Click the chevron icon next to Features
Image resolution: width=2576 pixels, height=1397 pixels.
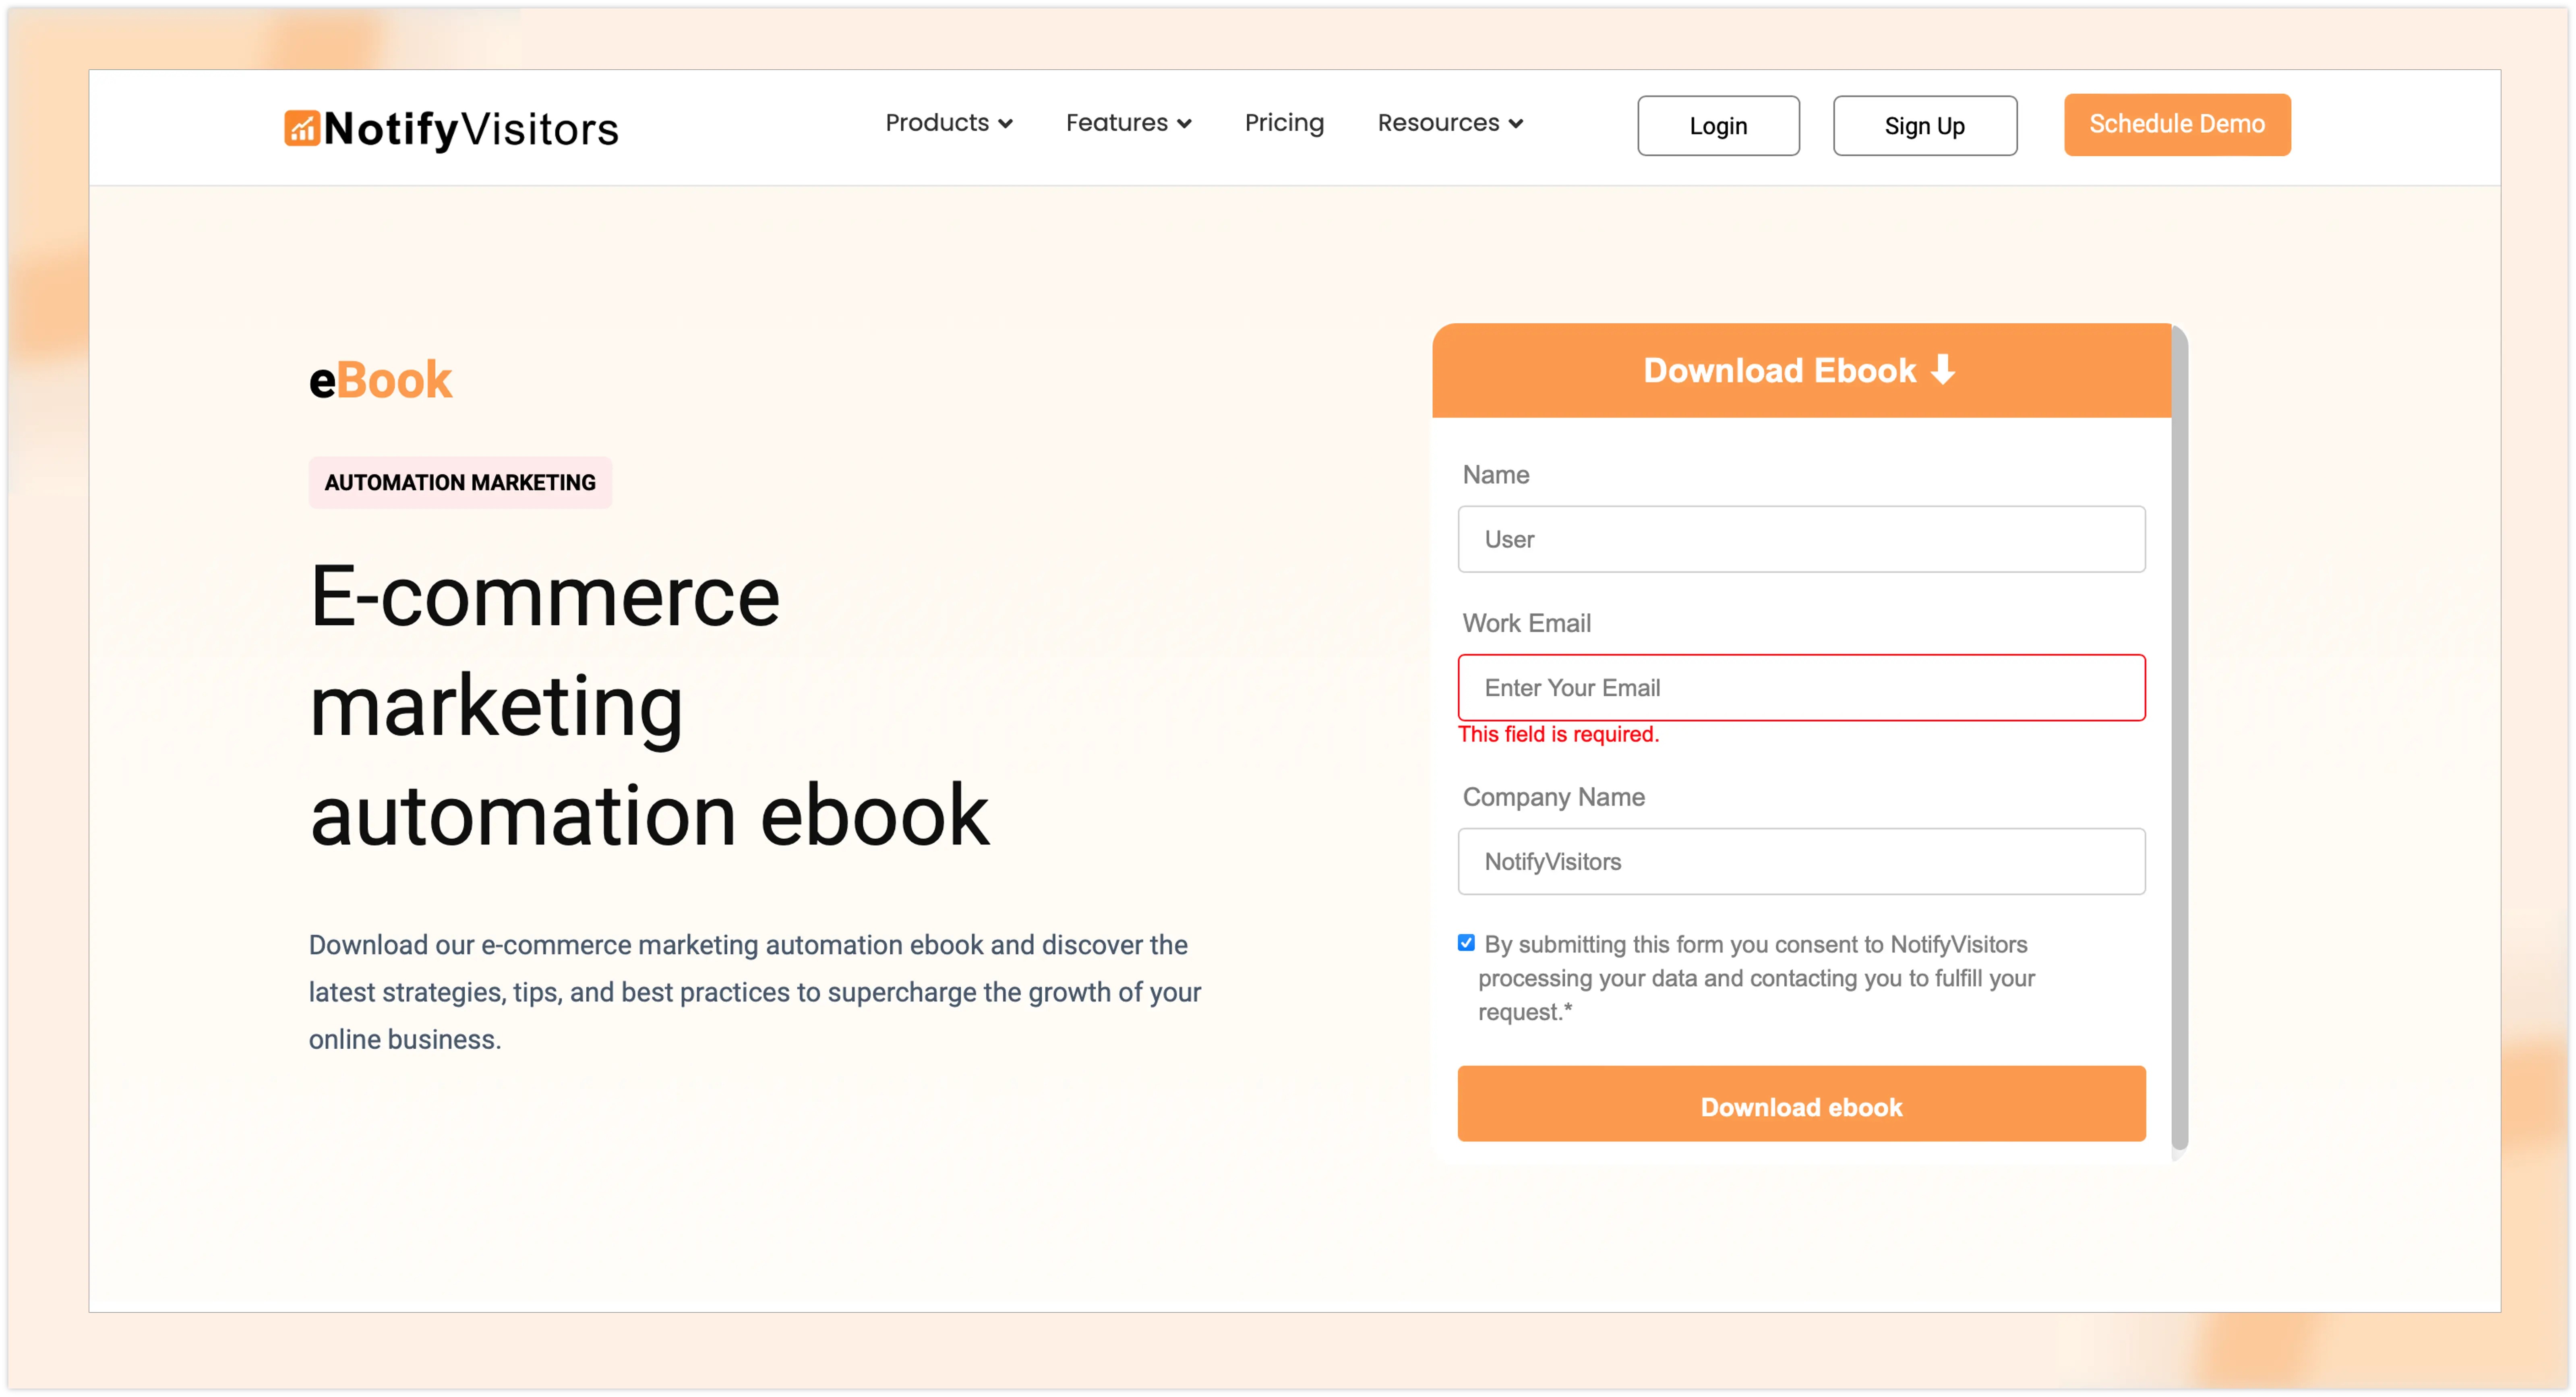pyautogui.click(x=1185, y=124)
